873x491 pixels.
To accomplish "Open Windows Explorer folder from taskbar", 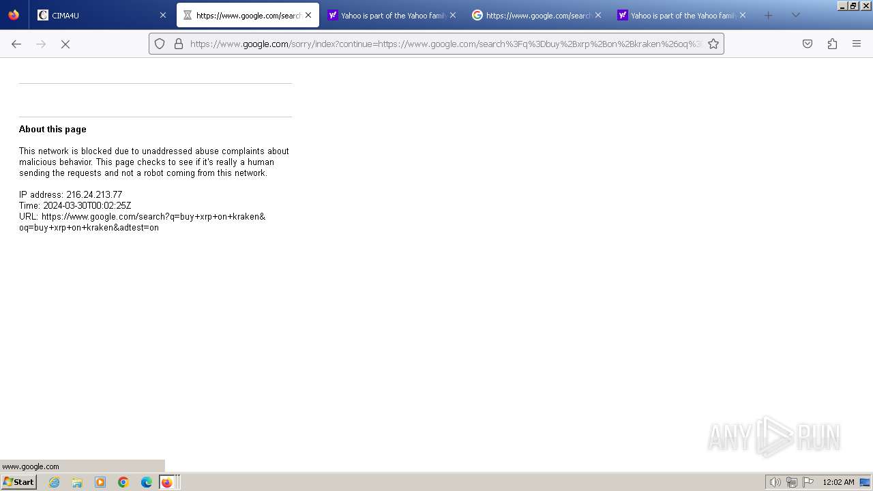I will [77, 482].
